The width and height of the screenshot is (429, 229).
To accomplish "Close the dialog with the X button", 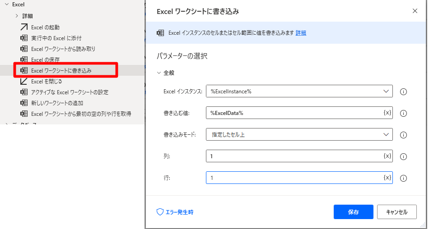I will point(415,11).
